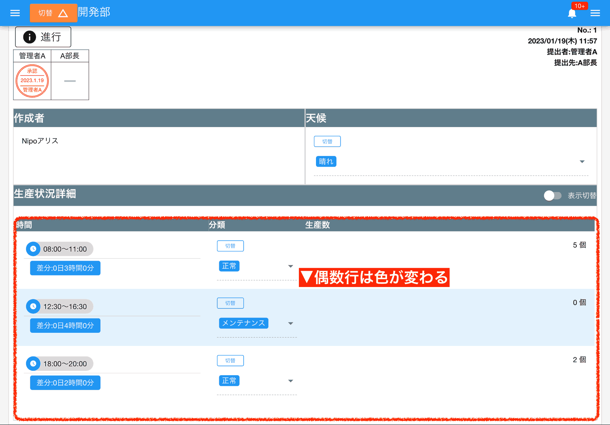Click the 開発部 title in header

tap(94, 12)
